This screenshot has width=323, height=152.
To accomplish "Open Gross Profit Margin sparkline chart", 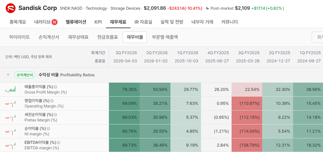I will coord(11,89).
